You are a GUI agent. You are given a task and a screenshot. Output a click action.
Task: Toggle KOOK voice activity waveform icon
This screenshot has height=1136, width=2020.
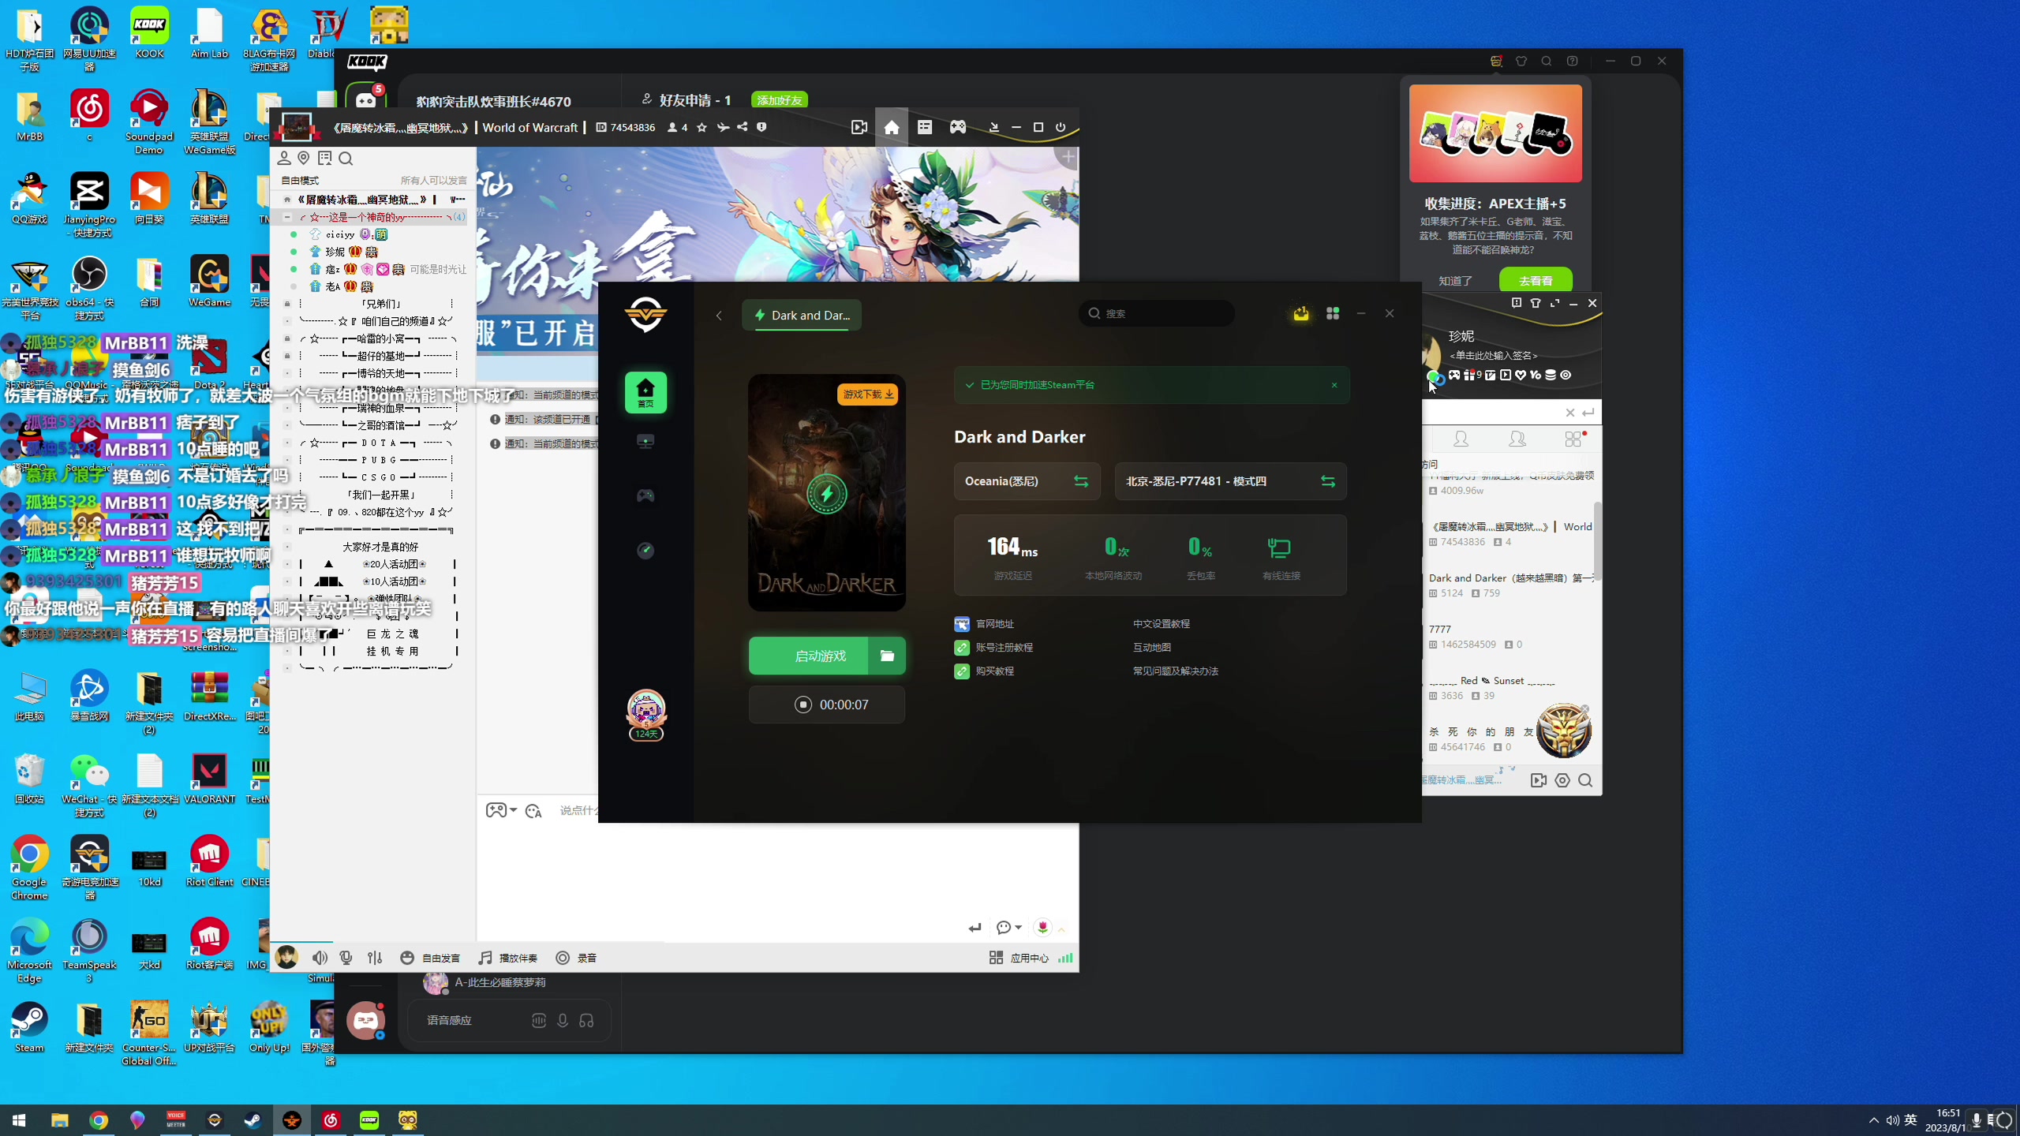point(539,1021)
